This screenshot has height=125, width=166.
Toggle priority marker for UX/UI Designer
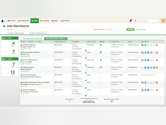(x=101, y=67)
